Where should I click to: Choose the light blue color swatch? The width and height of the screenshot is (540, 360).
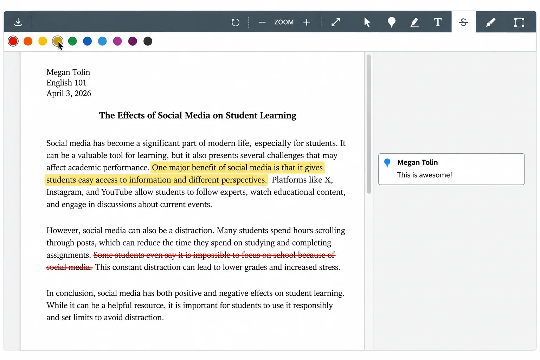[x=102, y=41]
